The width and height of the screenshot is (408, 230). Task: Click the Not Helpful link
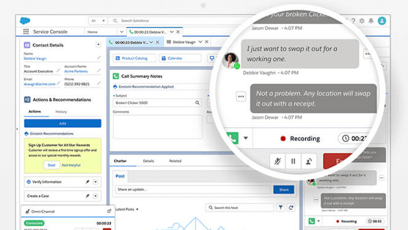pos(71,165)
